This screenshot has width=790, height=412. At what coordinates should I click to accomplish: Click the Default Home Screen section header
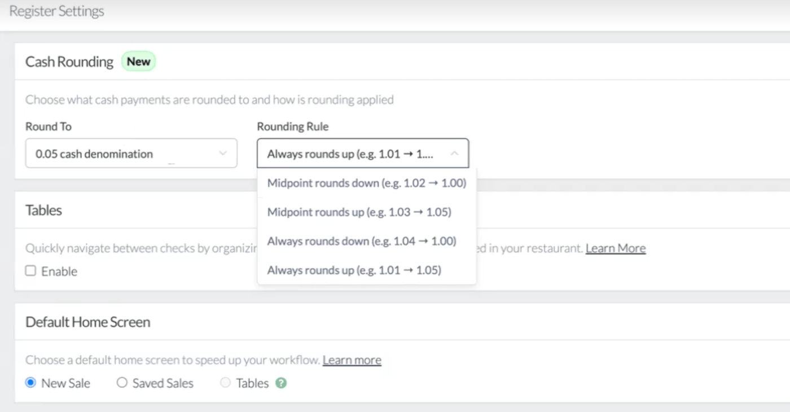[x=87, y=322]
